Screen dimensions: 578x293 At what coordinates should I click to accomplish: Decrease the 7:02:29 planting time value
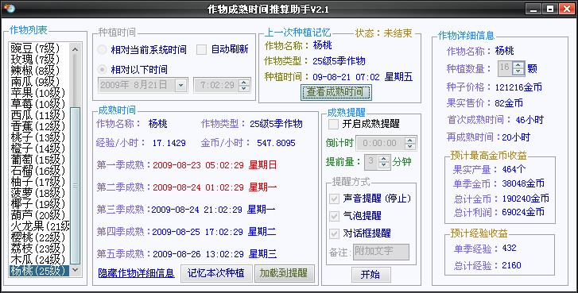pyautogui.click(x=244, y=88)
